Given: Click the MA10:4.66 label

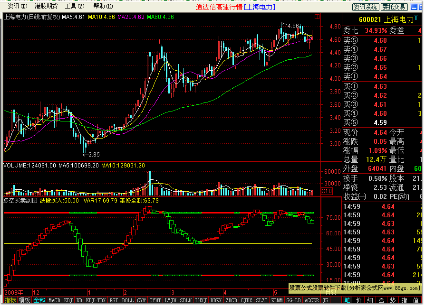Looking at the screenshot, I should pyautogui.click(x=101, y=17).
